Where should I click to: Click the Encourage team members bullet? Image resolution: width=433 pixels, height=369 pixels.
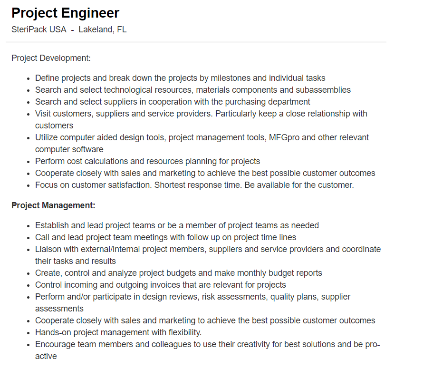pyautogui.click(x=208, y=350)
